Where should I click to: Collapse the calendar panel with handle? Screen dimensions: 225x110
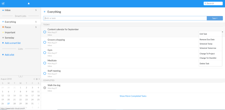pos(21,76)
